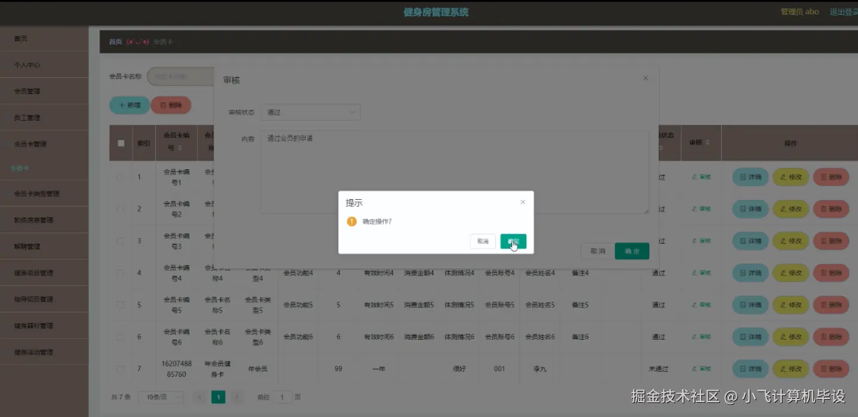The image size is (858, 417).
Task: Click the 退出登录 logout link
Action: coord(843,12)
